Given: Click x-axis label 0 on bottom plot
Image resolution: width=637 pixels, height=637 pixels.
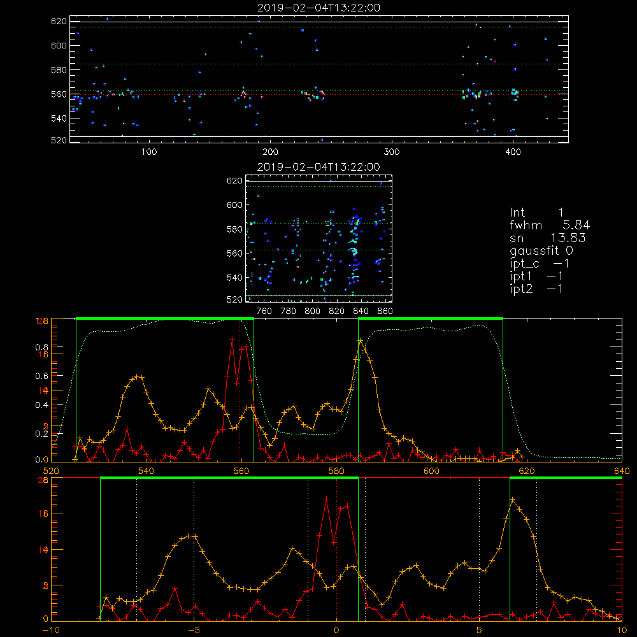Looking at the screenshot, I should 336,630.
